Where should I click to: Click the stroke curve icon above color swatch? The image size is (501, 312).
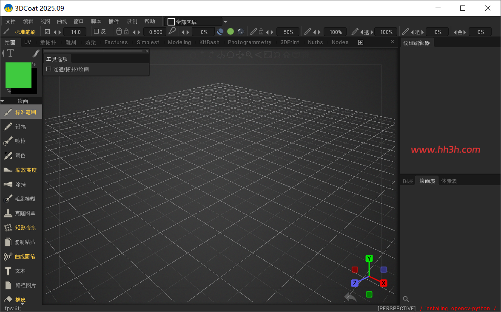36,53
